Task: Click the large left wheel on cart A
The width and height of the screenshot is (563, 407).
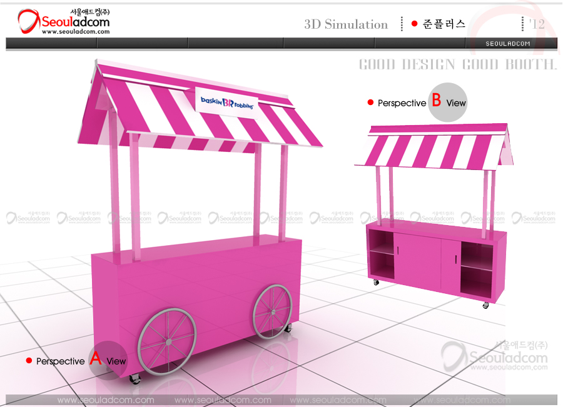Action: pyautogui.click(x=166, y=339)
